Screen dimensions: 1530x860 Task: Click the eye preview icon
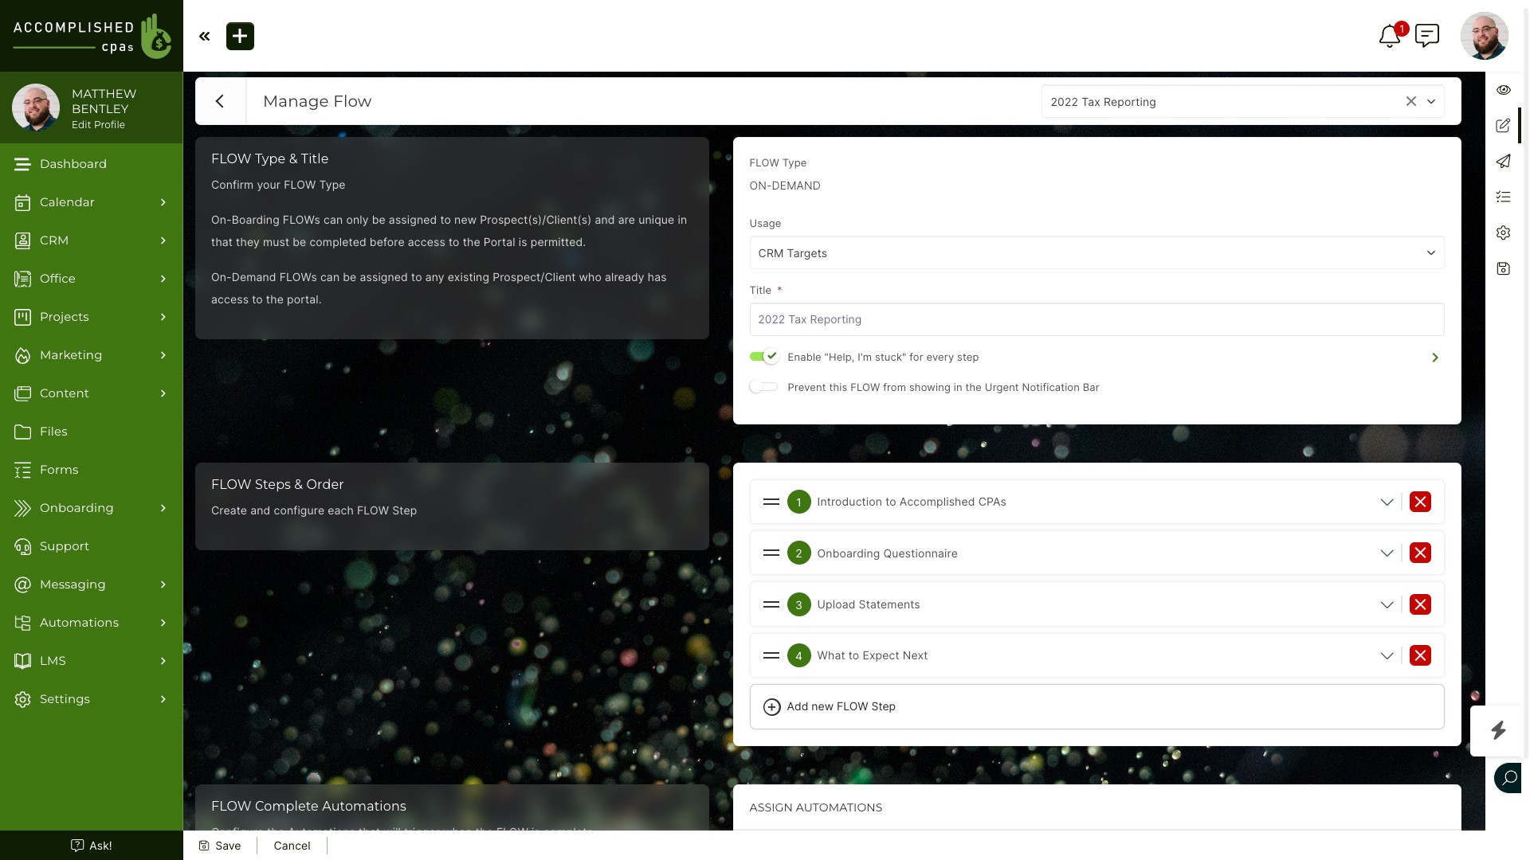coord(1503,90)
